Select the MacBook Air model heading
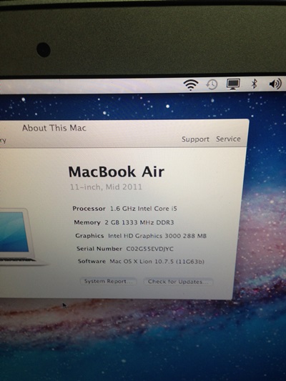 pos(116,172)
